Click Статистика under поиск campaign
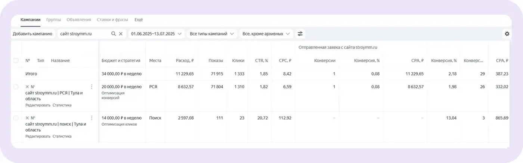The height and width of the screenshot is (163, 523). [x=62, y=136]
